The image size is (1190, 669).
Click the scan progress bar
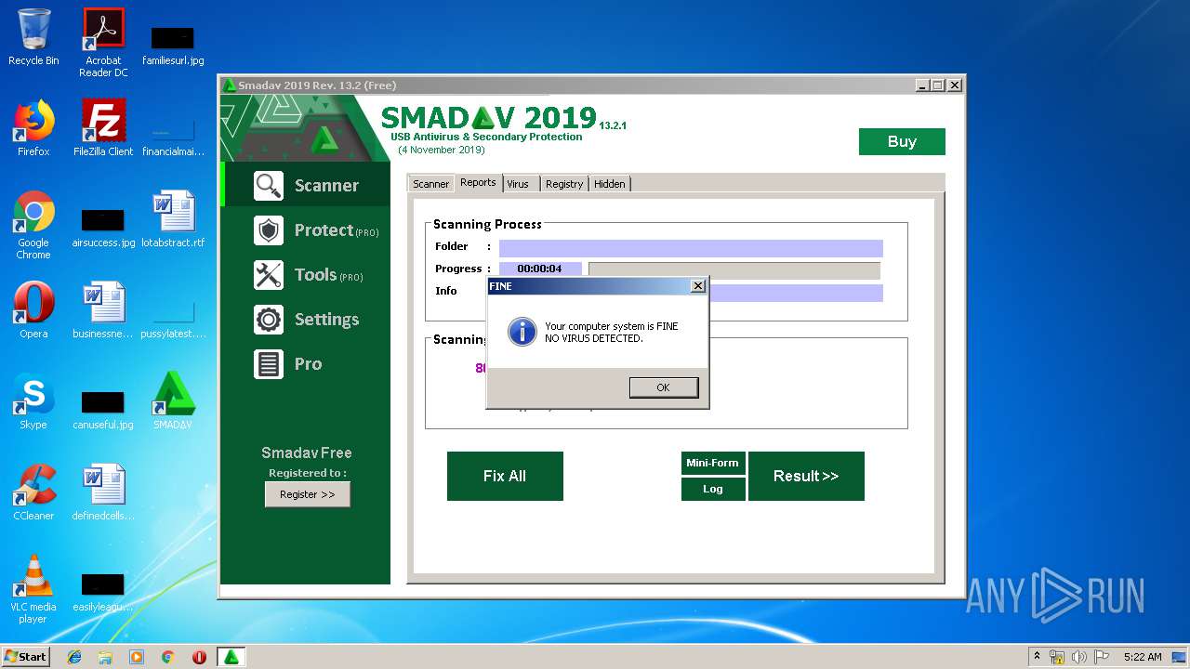coord(734,270)
